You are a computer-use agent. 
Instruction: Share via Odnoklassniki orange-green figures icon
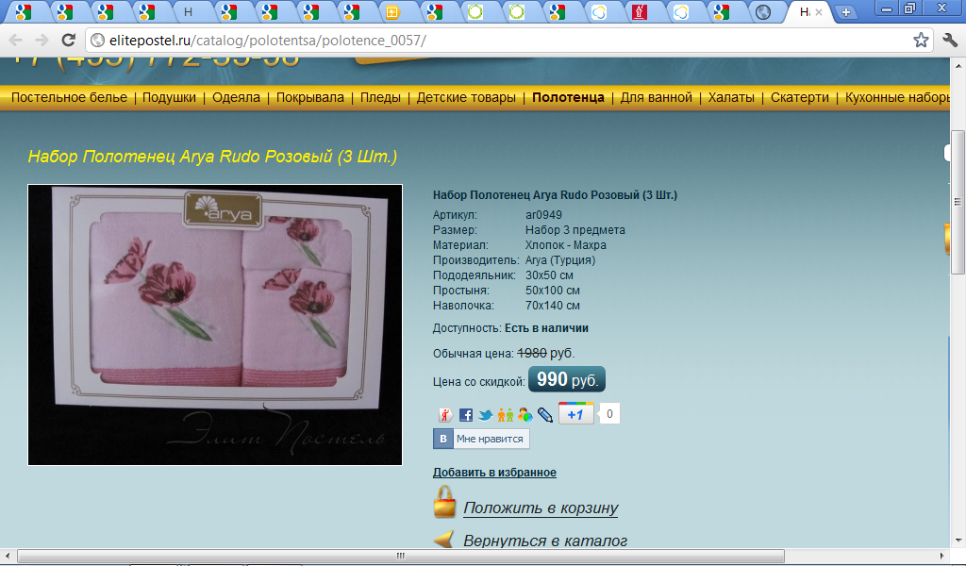[506, 415]
